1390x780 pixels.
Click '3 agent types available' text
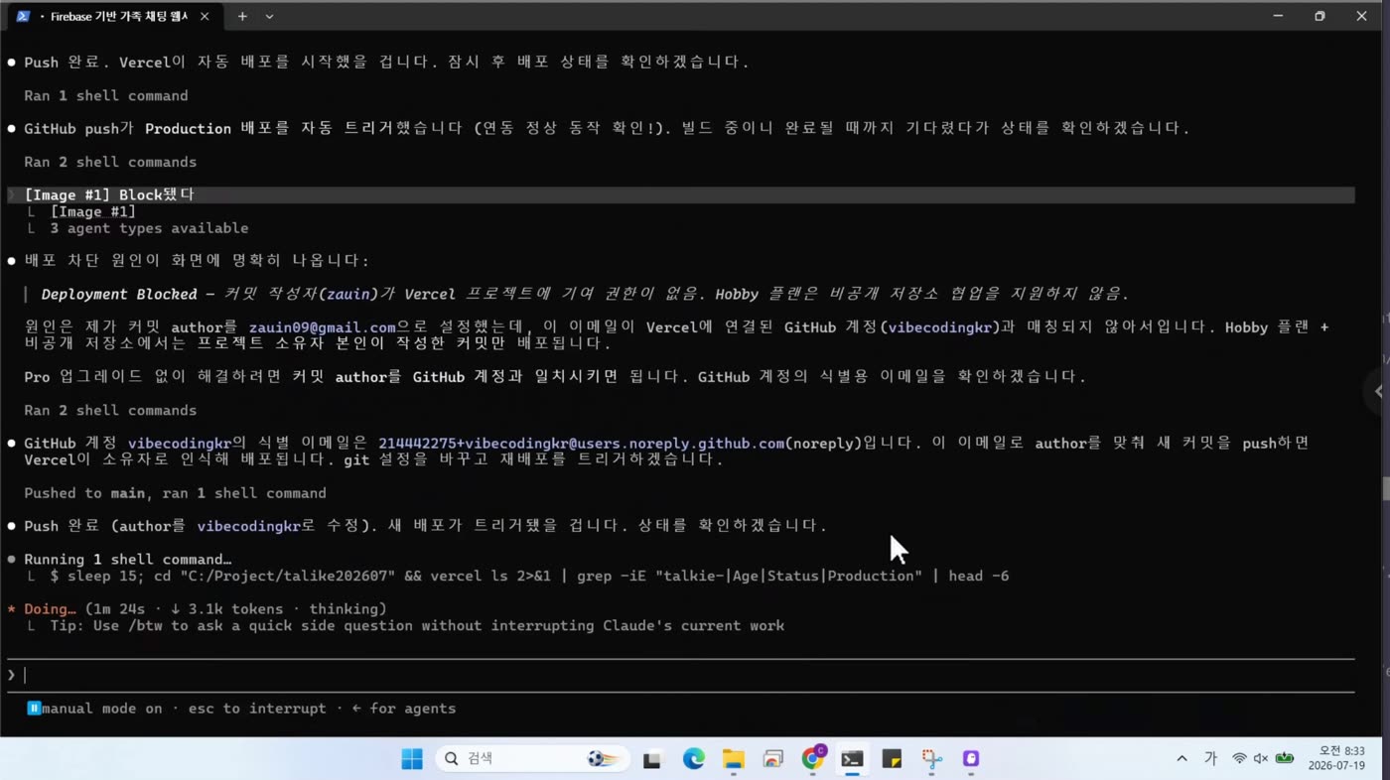(149, 228)
